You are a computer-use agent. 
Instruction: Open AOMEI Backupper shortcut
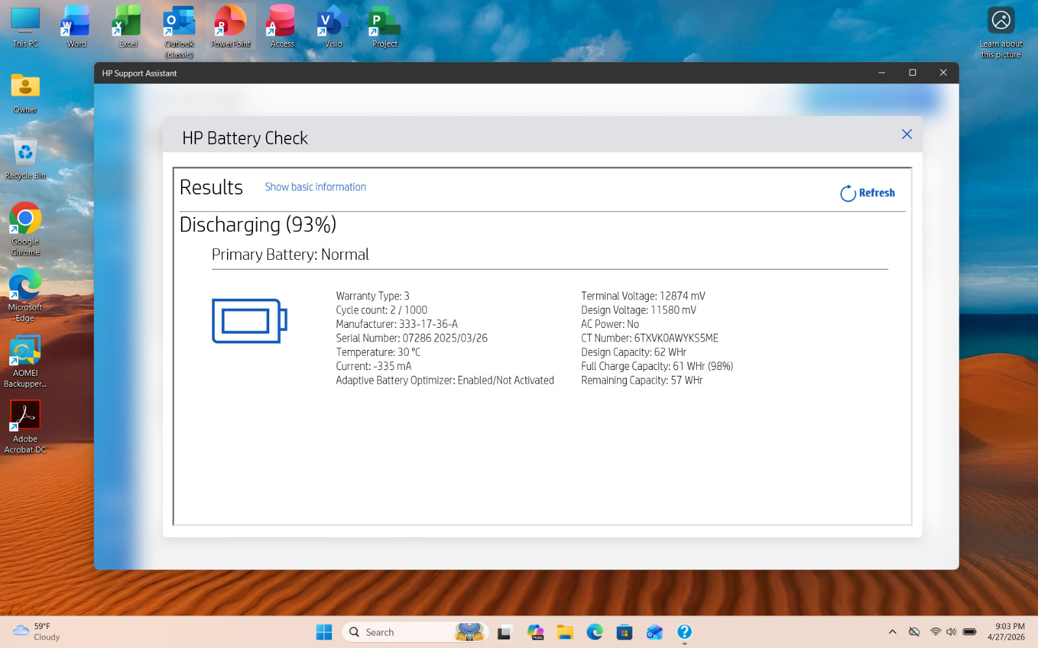tap(25, 362)
